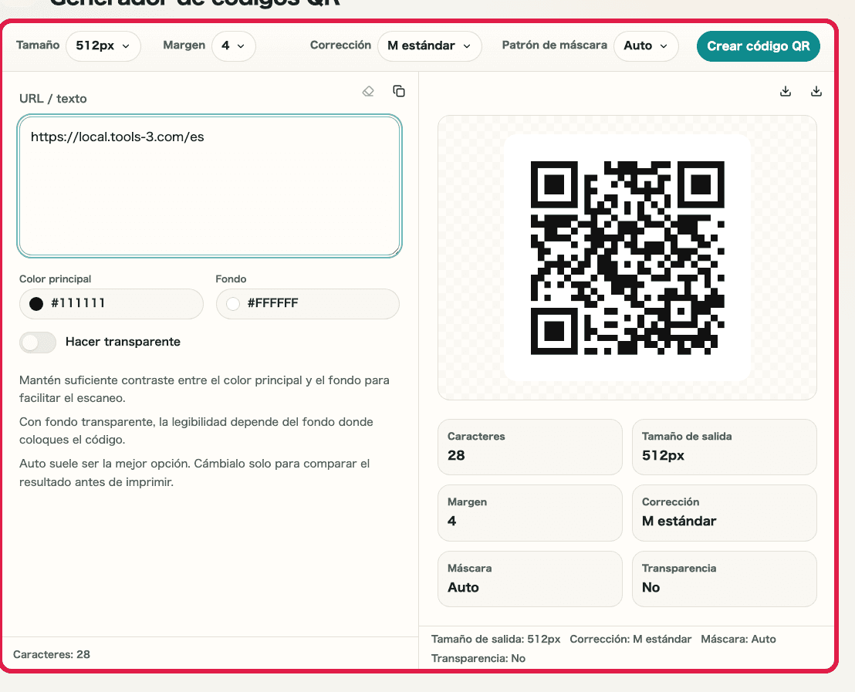Click the #FFFFFF background hex field

[316, 304]
